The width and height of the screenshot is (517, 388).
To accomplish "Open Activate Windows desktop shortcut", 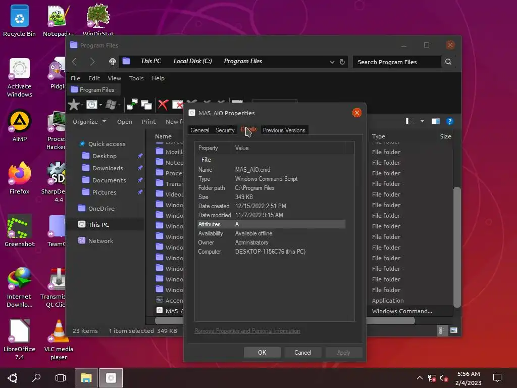I will pyautogui.click(x=20, y=78).
